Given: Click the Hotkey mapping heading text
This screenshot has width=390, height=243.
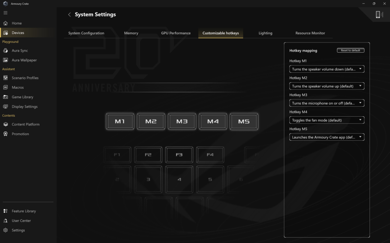Looking at the screenshot, I should coord(303,51).
